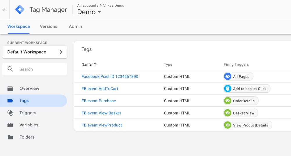Open the Facebook Pixel ID 1234567890 tag
The height and width of the screenshot is (156, 291).
(110, 76)
